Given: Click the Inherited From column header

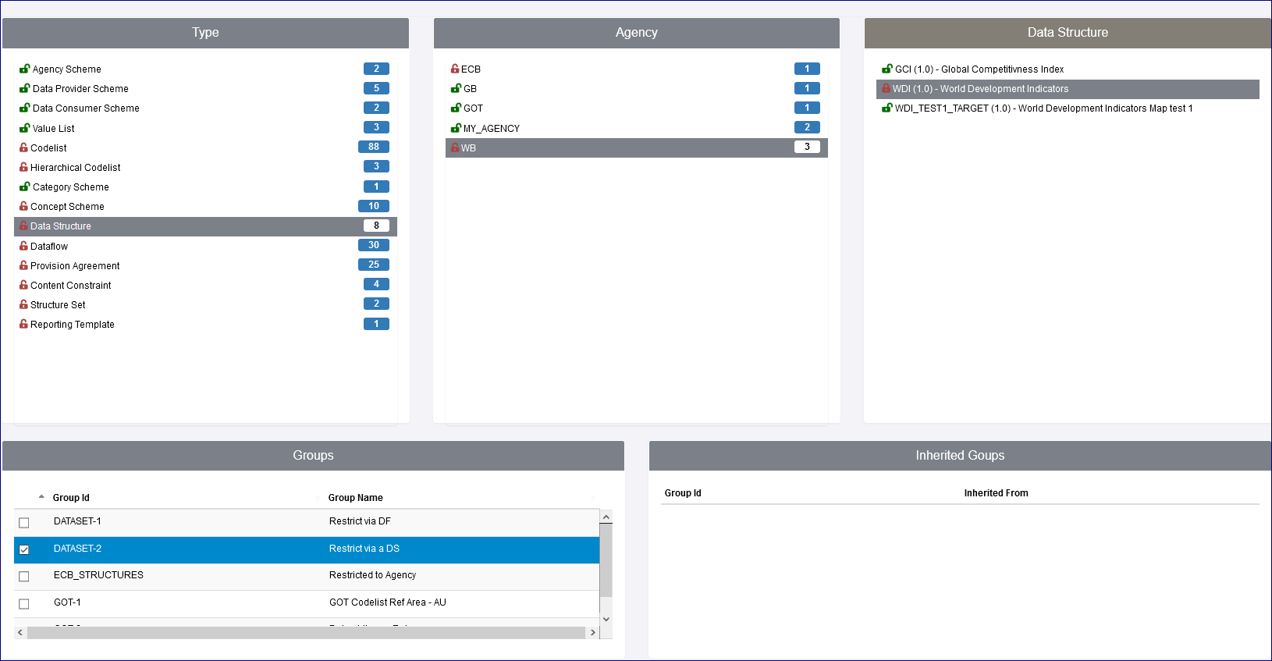Looking at the screenshot, I should point(996,493).
